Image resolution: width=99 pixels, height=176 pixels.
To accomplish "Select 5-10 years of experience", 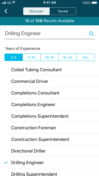I will 31,57.
